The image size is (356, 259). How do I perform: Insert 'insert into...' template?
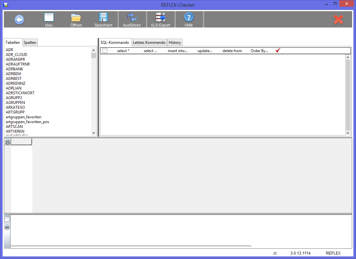click(178, 51)
